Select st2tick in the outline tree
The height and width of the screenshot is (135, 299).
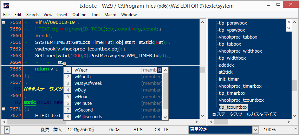click(226, 72)
